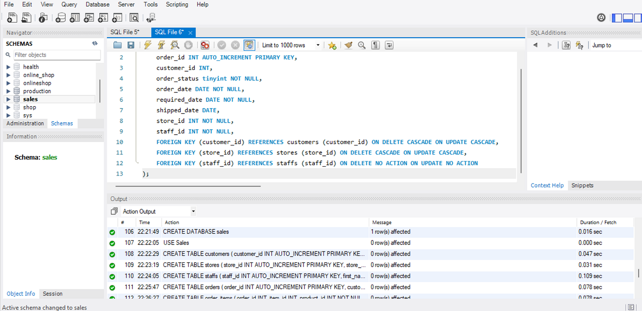Open a script file in the editor
This screenshot has height=311, width=642.
118,45
